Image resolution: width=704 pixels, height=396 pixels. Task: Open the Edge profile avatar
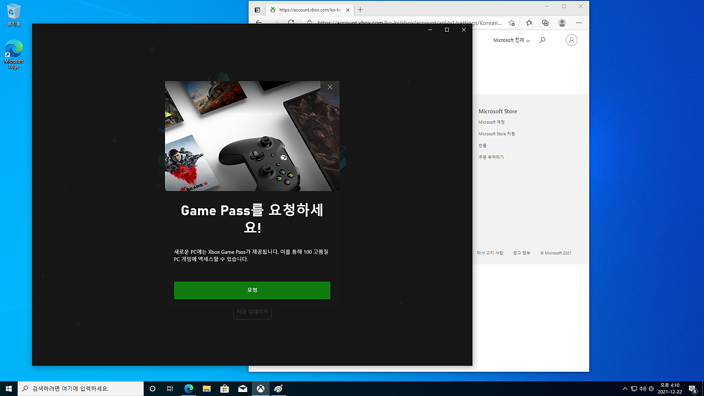click(x=562, y=23)
